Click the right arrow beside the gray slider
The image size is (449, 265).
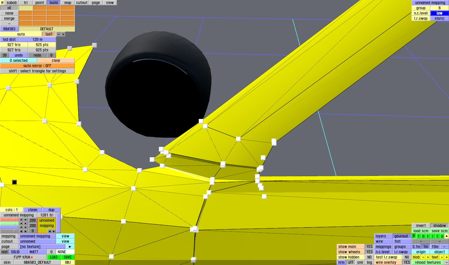[26, 231]
